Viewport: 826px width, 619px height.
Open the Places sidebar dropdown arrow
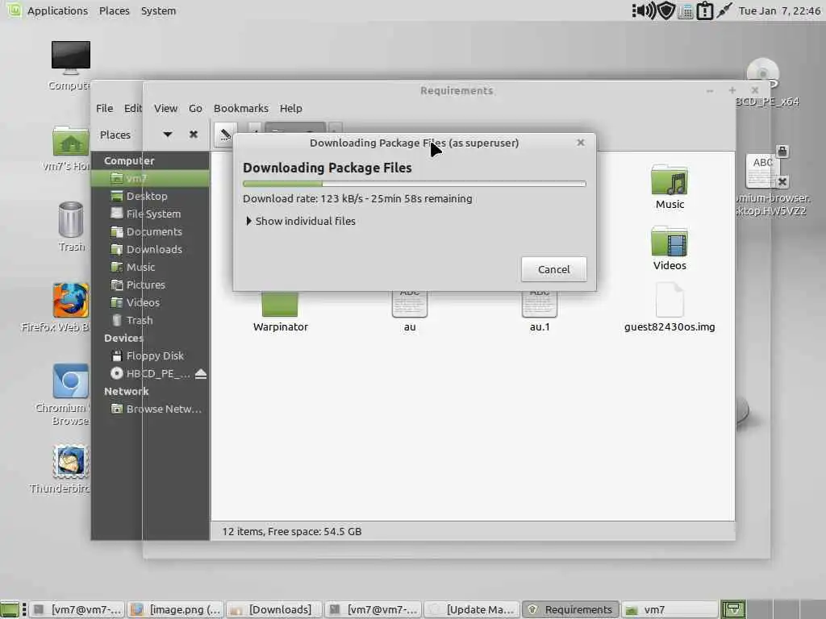pyautogui.click(x=168, y=135)
